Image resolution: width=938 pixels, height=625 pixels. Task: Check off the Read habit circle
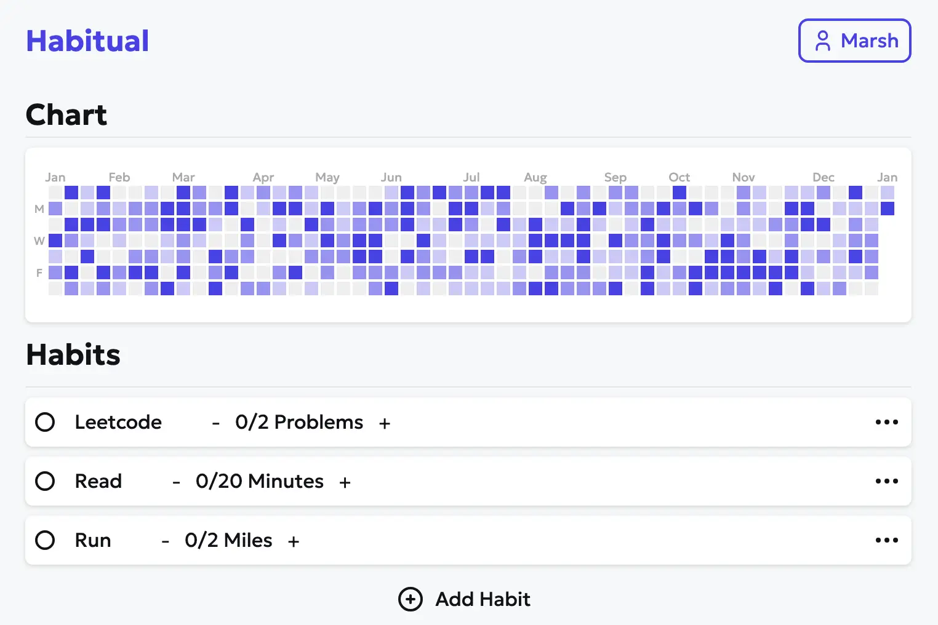(x=45, y=481)
